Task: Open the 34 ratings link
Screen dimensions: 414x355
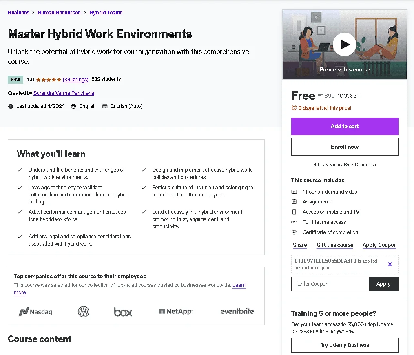Action: coord(75,79)
